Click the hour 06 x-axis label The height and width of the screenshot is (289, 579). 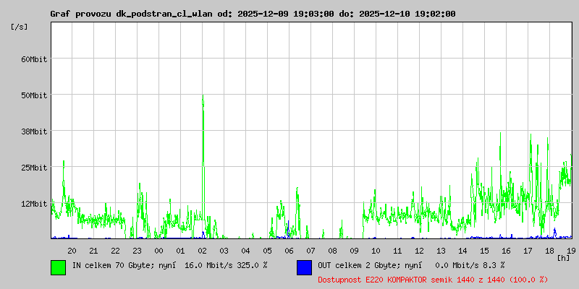tap(289, 251)
